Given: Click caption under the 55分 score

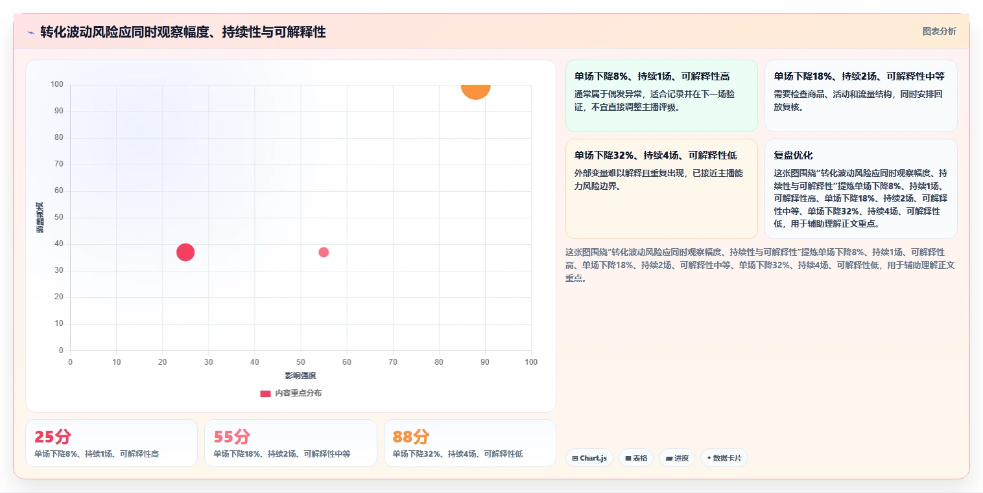Looking at the screenshot, I should coord(282,454).
